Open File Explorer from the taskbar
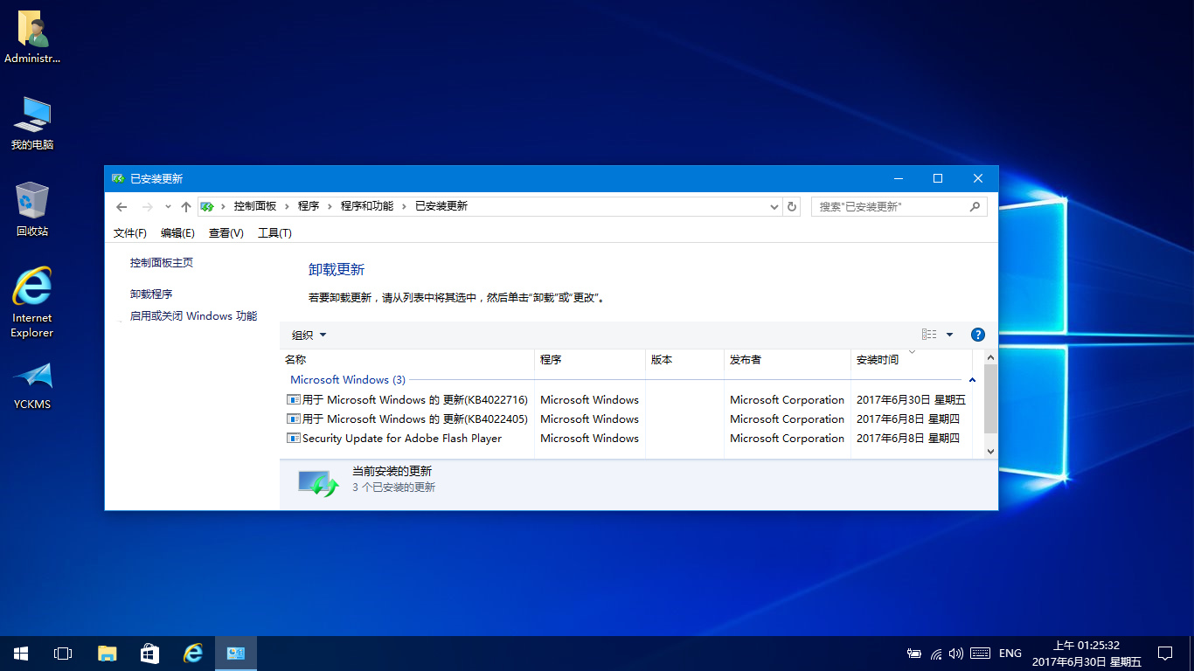1194x671 pixels. pyautogui.click(x=107, y=654)
